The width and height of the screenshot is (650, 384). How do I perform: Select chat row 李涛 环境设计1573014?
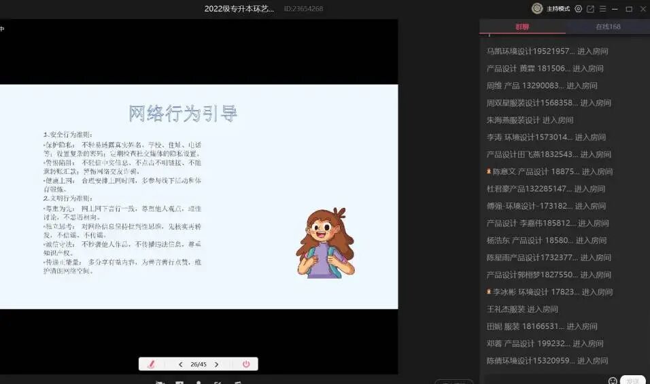pos(546,137)
